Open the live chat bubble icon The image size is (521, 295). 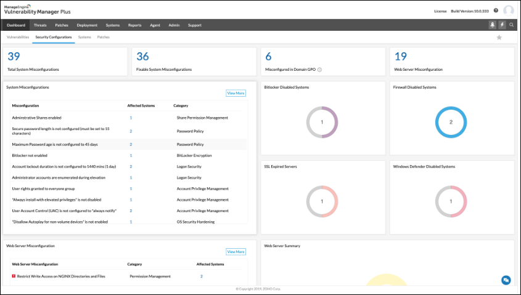(506, 280)
